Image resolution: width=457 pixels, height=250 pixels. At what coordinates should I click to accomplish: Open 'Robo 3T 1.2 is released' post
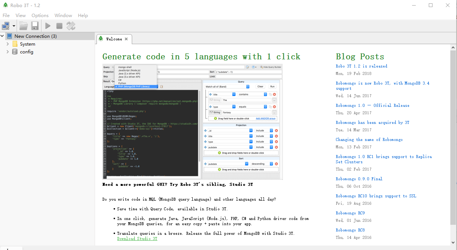coord(361,66)
